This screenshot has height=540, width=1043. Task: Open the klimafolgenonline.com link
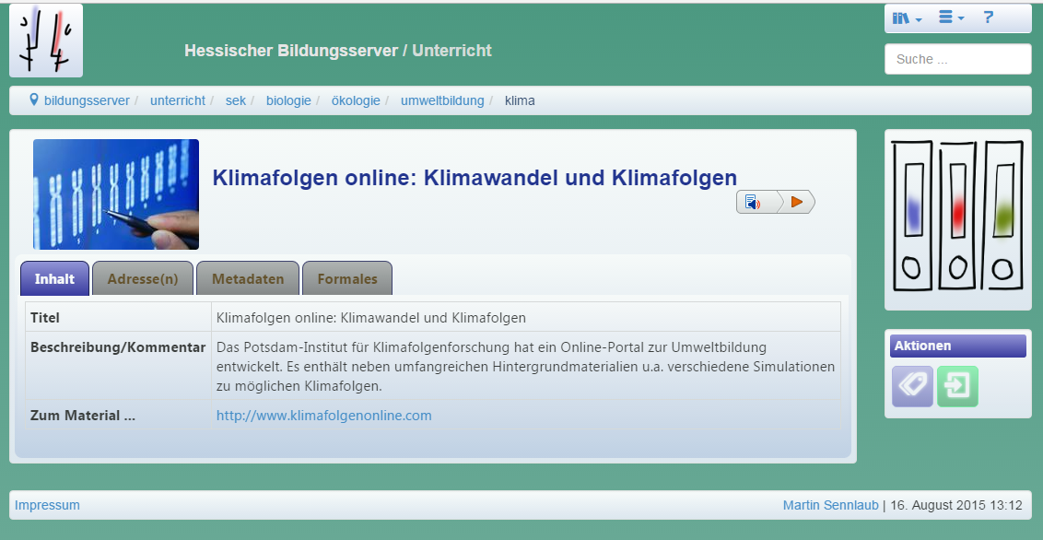pyautogui.click(x=323, y=416)
